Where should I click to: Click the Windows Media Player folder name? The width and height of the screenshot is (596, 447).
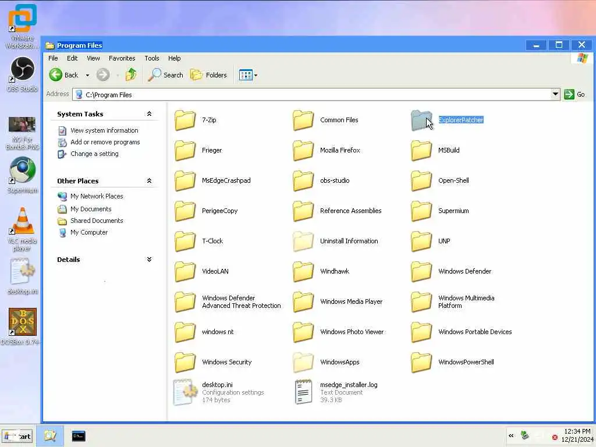click(x=351, y=301)
